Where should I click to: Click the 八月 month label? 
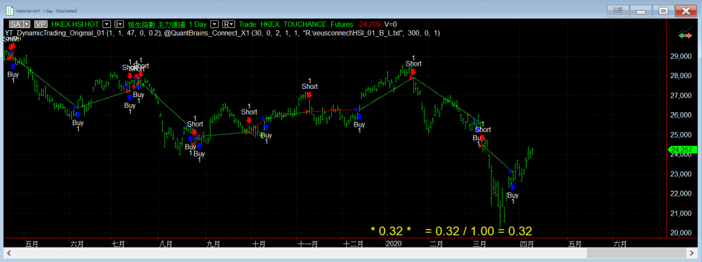point(166,244)
